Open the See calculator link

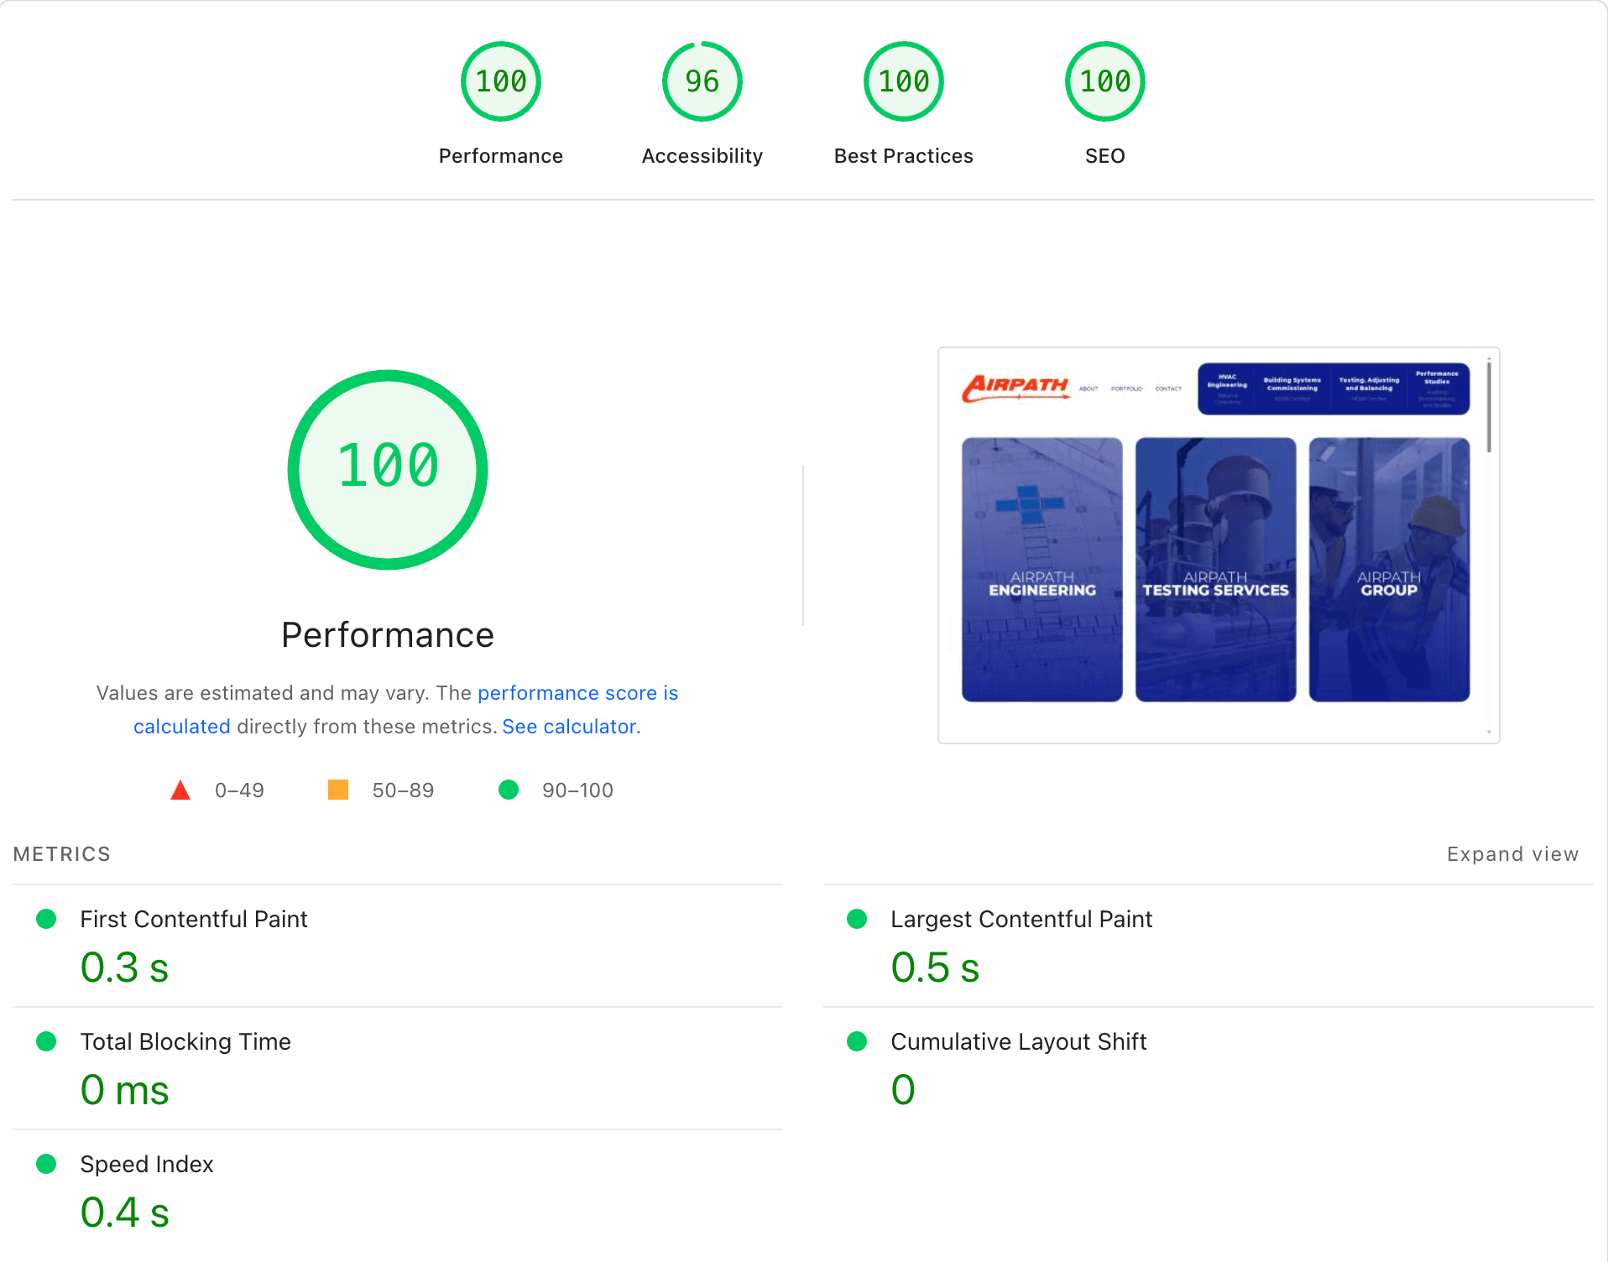571,727
